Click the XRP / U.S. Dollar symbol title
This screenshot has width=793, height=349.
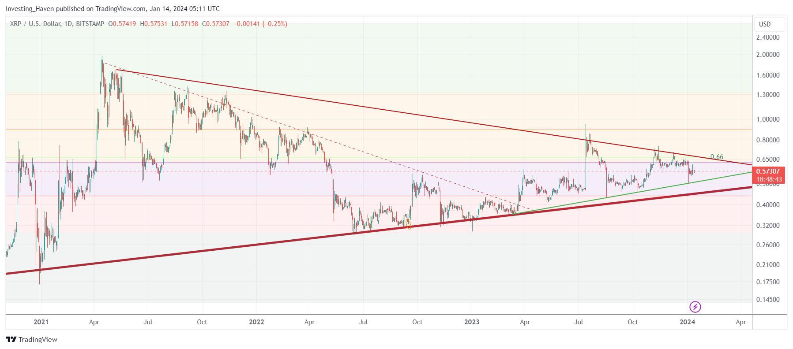point(35,24)
